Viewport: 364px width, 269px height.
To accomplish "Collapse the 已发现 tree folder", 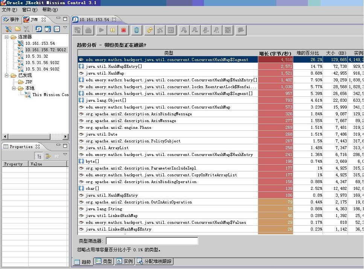I will [x=7, y=75].
